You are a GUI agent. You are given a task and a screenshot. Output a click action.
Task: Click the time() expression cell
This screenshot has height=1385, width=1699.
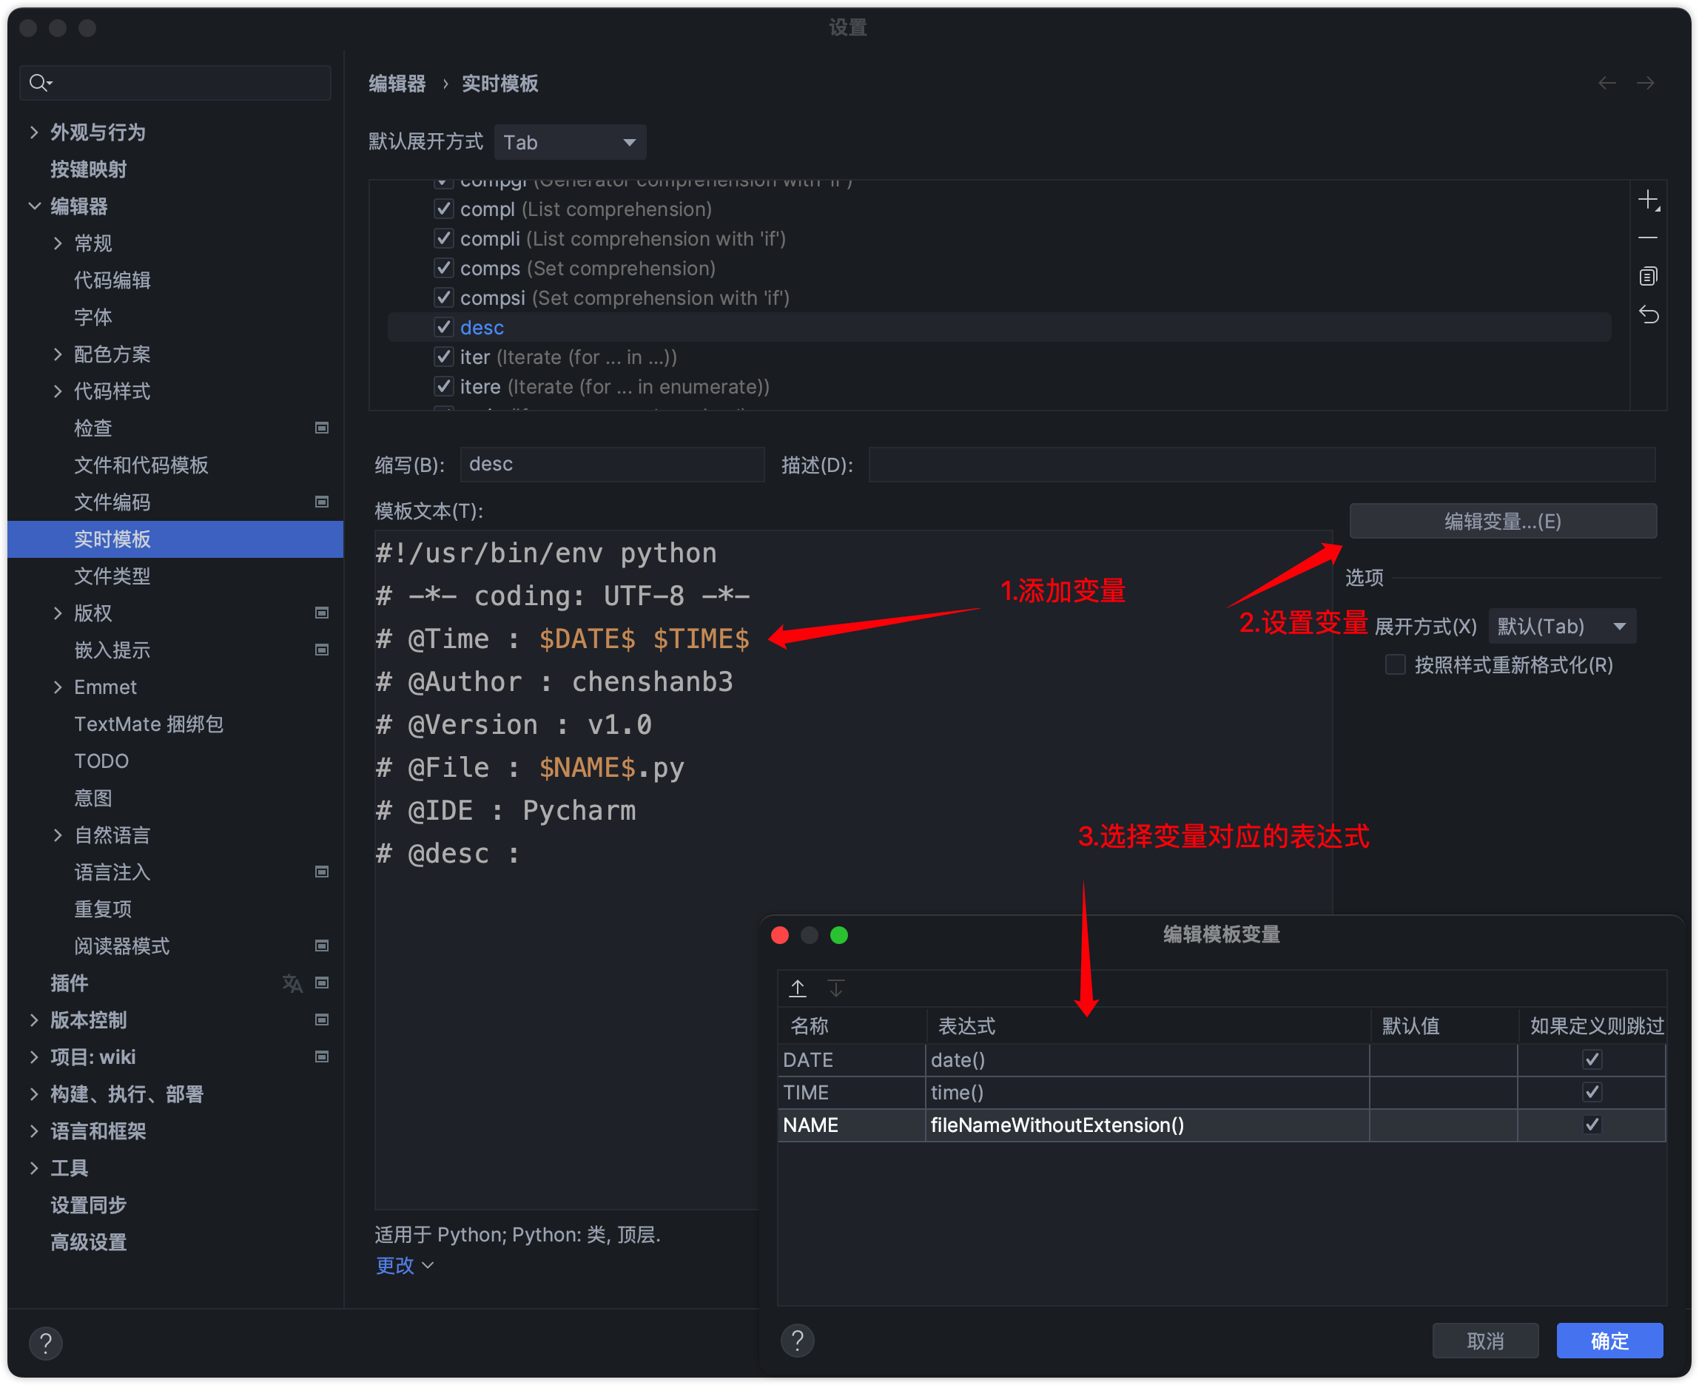pyautogui.click(x=1147, y=1092)
